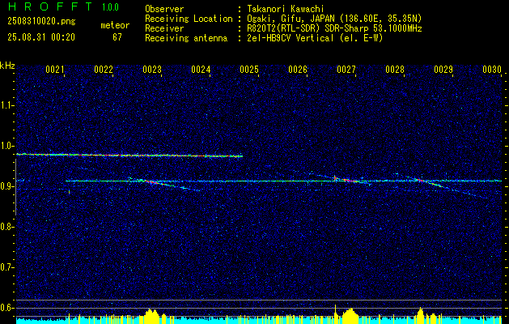Image resolution: width=509 pixels, height=324 pixels.
Task: Click the meteor echo streak after 0023
Action: (x=164, y=184)
